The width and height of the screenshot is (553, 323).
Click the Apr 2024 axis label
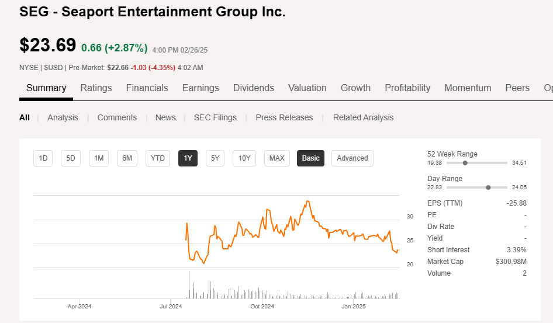tap(80, 307)
